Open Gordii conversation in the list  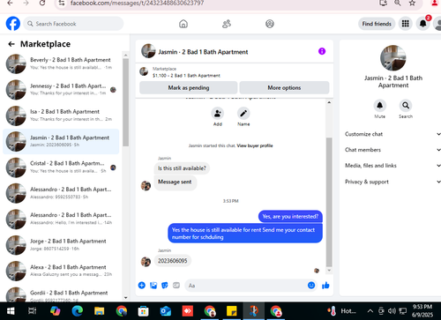(x=61, y=294)
